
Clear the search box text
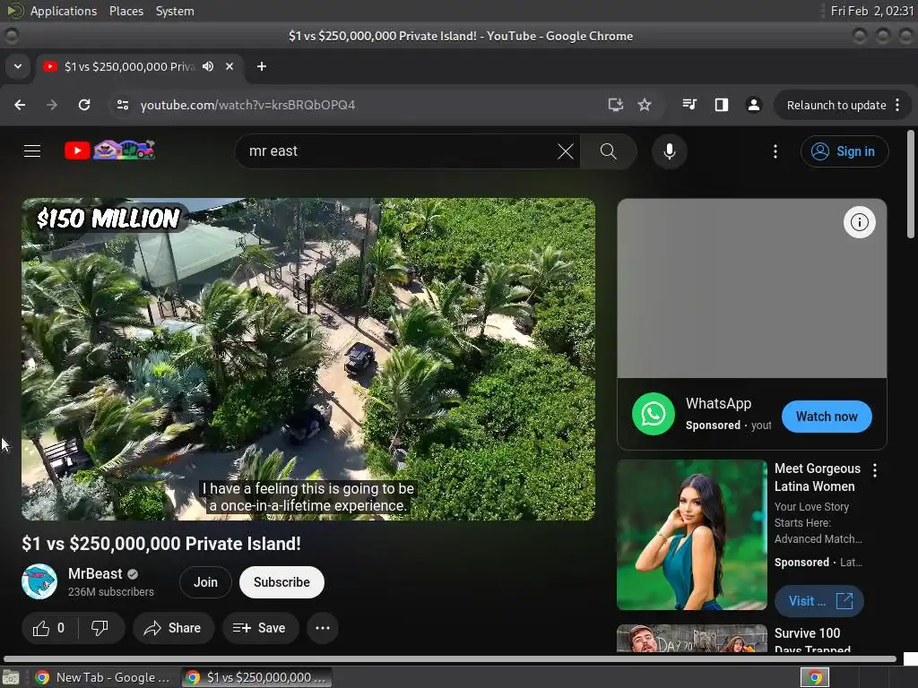pyautogui.click(x=565, y=151)
